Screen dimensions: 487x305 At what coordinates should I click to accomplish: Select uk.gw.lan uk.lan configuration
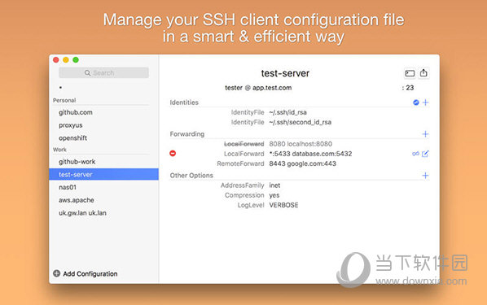tap(82, 213)
